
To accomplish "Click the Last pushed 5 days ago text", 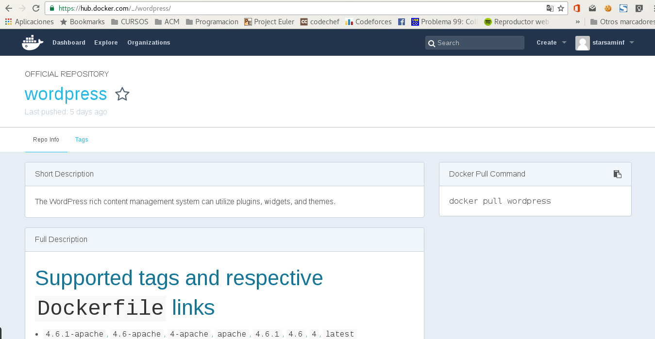I will pos(66,112).
